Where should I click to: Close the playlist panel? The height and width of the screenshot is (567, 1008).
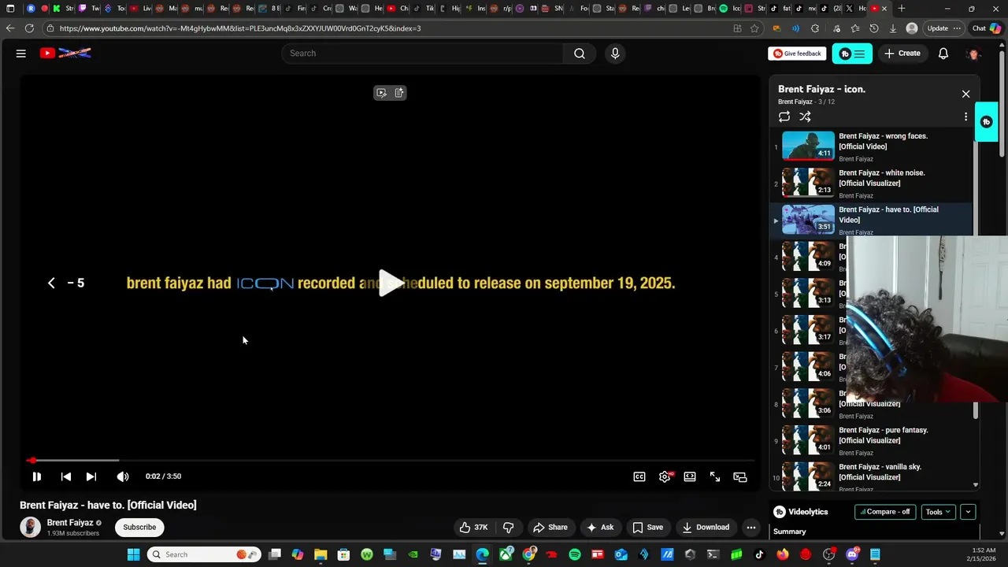[966, 94]
